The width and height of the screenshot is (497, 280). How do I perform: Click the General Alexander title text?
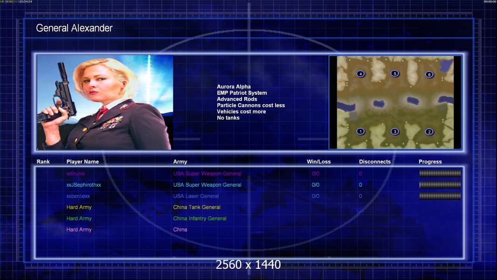click(x=74, y=28)
